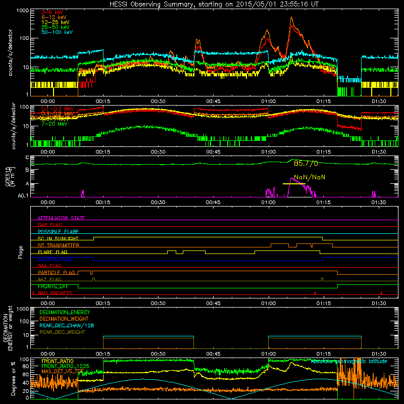Viewport: 404px width, 404px height.
Task: Click the 01:00 tick label below the Flags panel
Action: (x=269, y=304)
